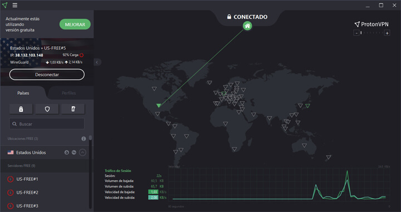Open the hamburger menu
Viewport: 401px width, 212px height.
[x=15, y=5]
